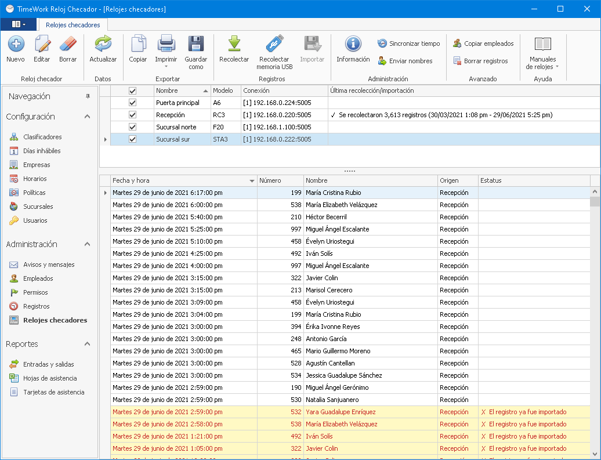Open the Información icon

(353, 44)
